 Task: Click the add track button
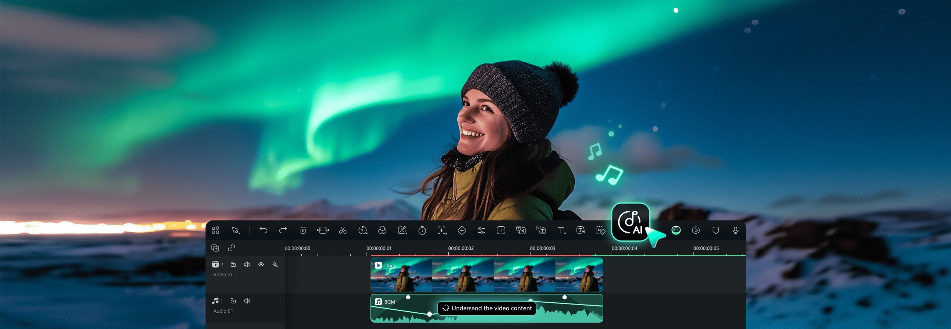coord(215,248)
